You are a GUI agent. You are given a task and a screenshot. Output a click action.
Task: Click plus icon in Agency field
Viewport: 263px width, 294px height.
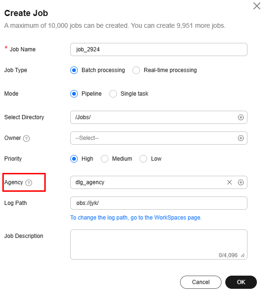click(241, 182)
